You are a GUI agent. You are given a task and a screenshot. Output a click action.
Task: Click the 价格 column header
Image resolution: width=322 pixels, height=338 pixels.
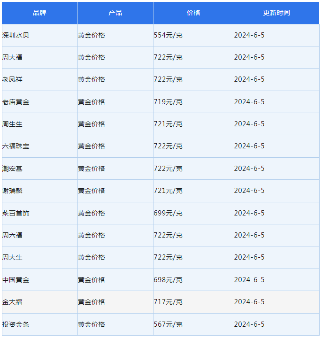(x=193, y=13)
